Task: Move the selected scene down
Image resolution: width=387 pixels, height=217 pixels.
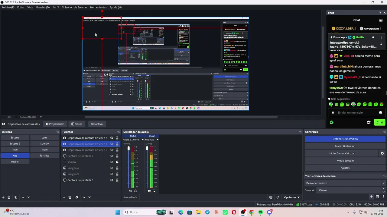Action: point(29,197)
